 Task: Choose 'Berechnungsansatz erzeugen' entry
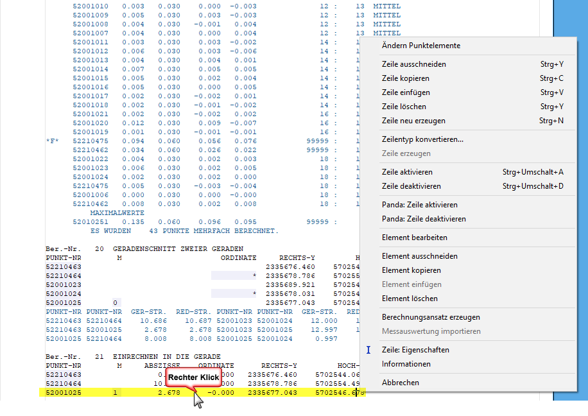431,317
